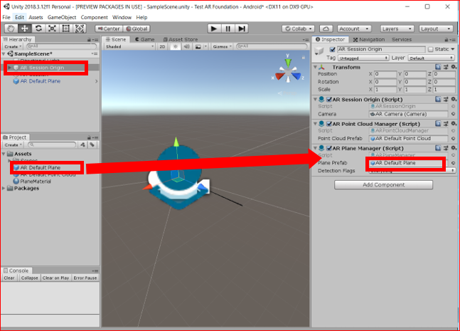Open Shaded draw mode dropdown
The image size is (460, 331).
pyautogui.click(x=129, y=46)
